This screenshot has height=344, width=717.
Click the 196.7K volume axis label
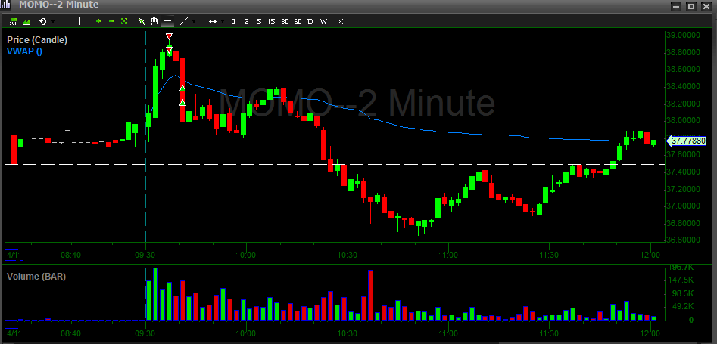(681, 267)
